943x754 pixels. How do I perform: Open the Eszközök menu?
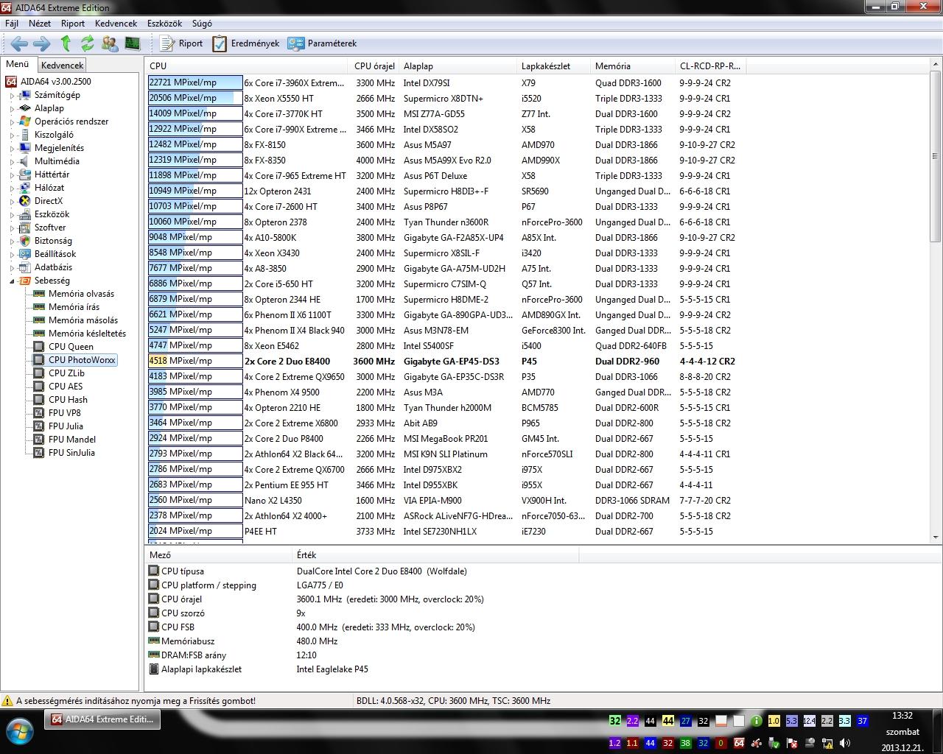(x=165, y=24)
